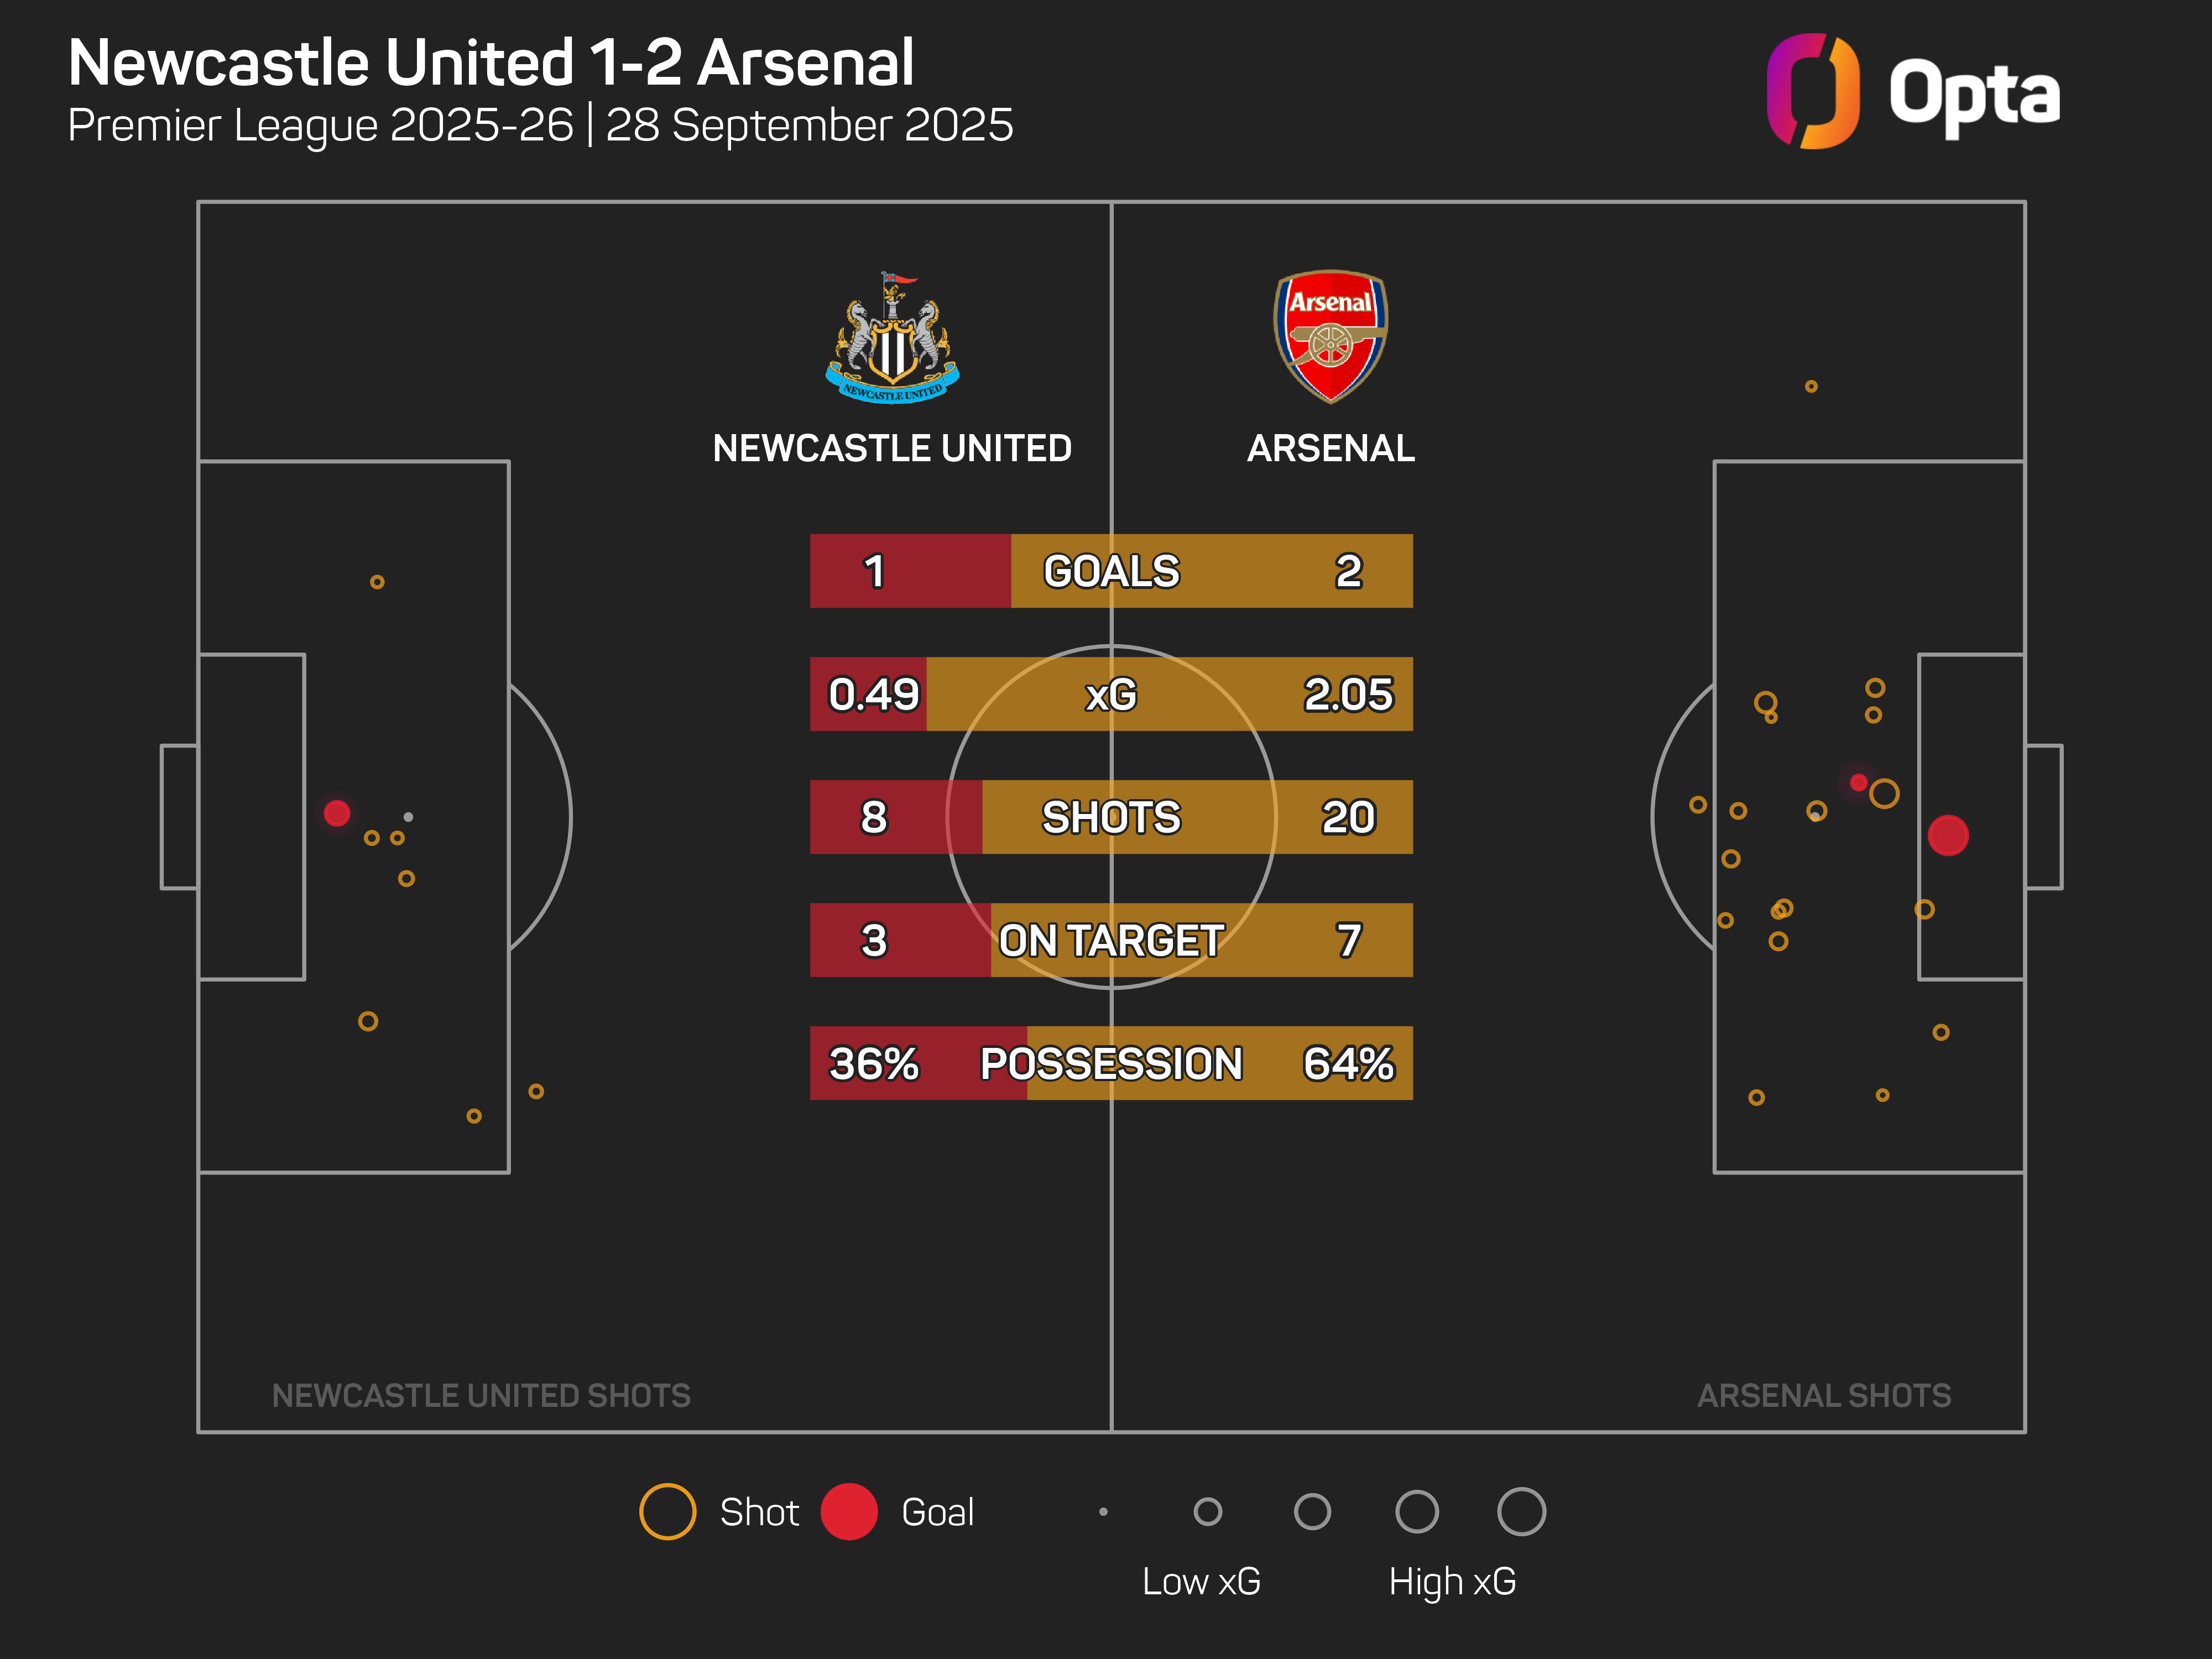Click the GOALS stat bar label
The image size is (2212, 1659).
pos(1111,571)
